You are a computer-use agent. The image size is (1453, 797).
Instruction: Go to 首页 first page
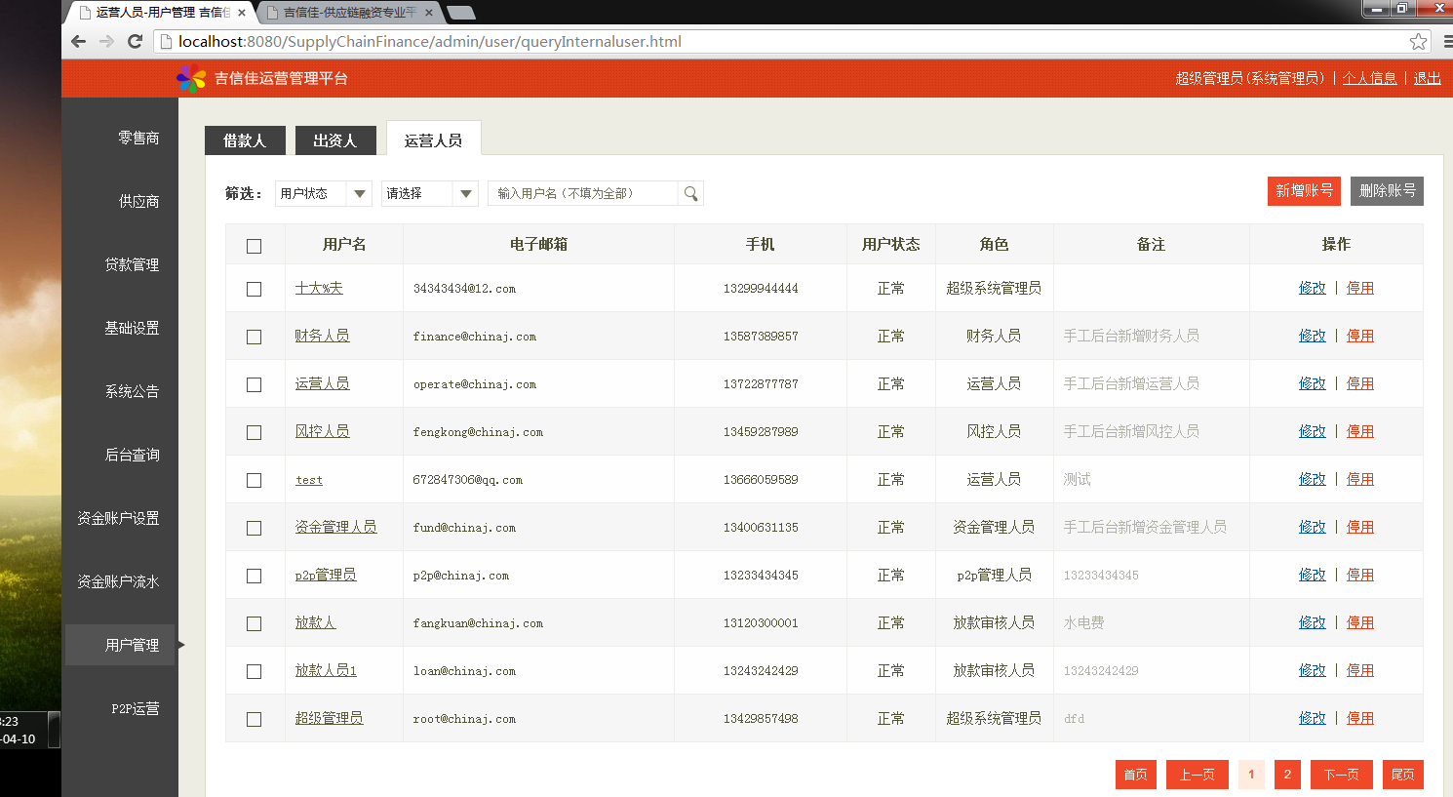point(1136,775)
